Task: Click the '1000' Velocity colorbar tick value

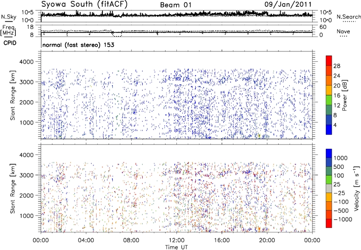Action: coord(341,158)
